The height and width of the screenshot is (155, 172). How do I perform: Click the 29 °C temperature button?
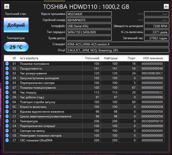click(16, 47)
